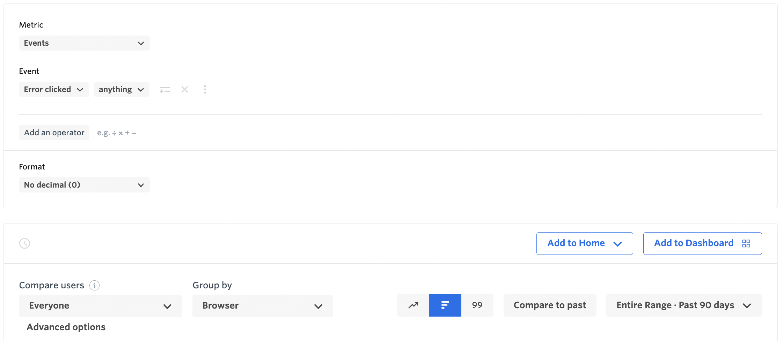
Task: Open the Everyone compare users dropdown
Action: (100, 306)
